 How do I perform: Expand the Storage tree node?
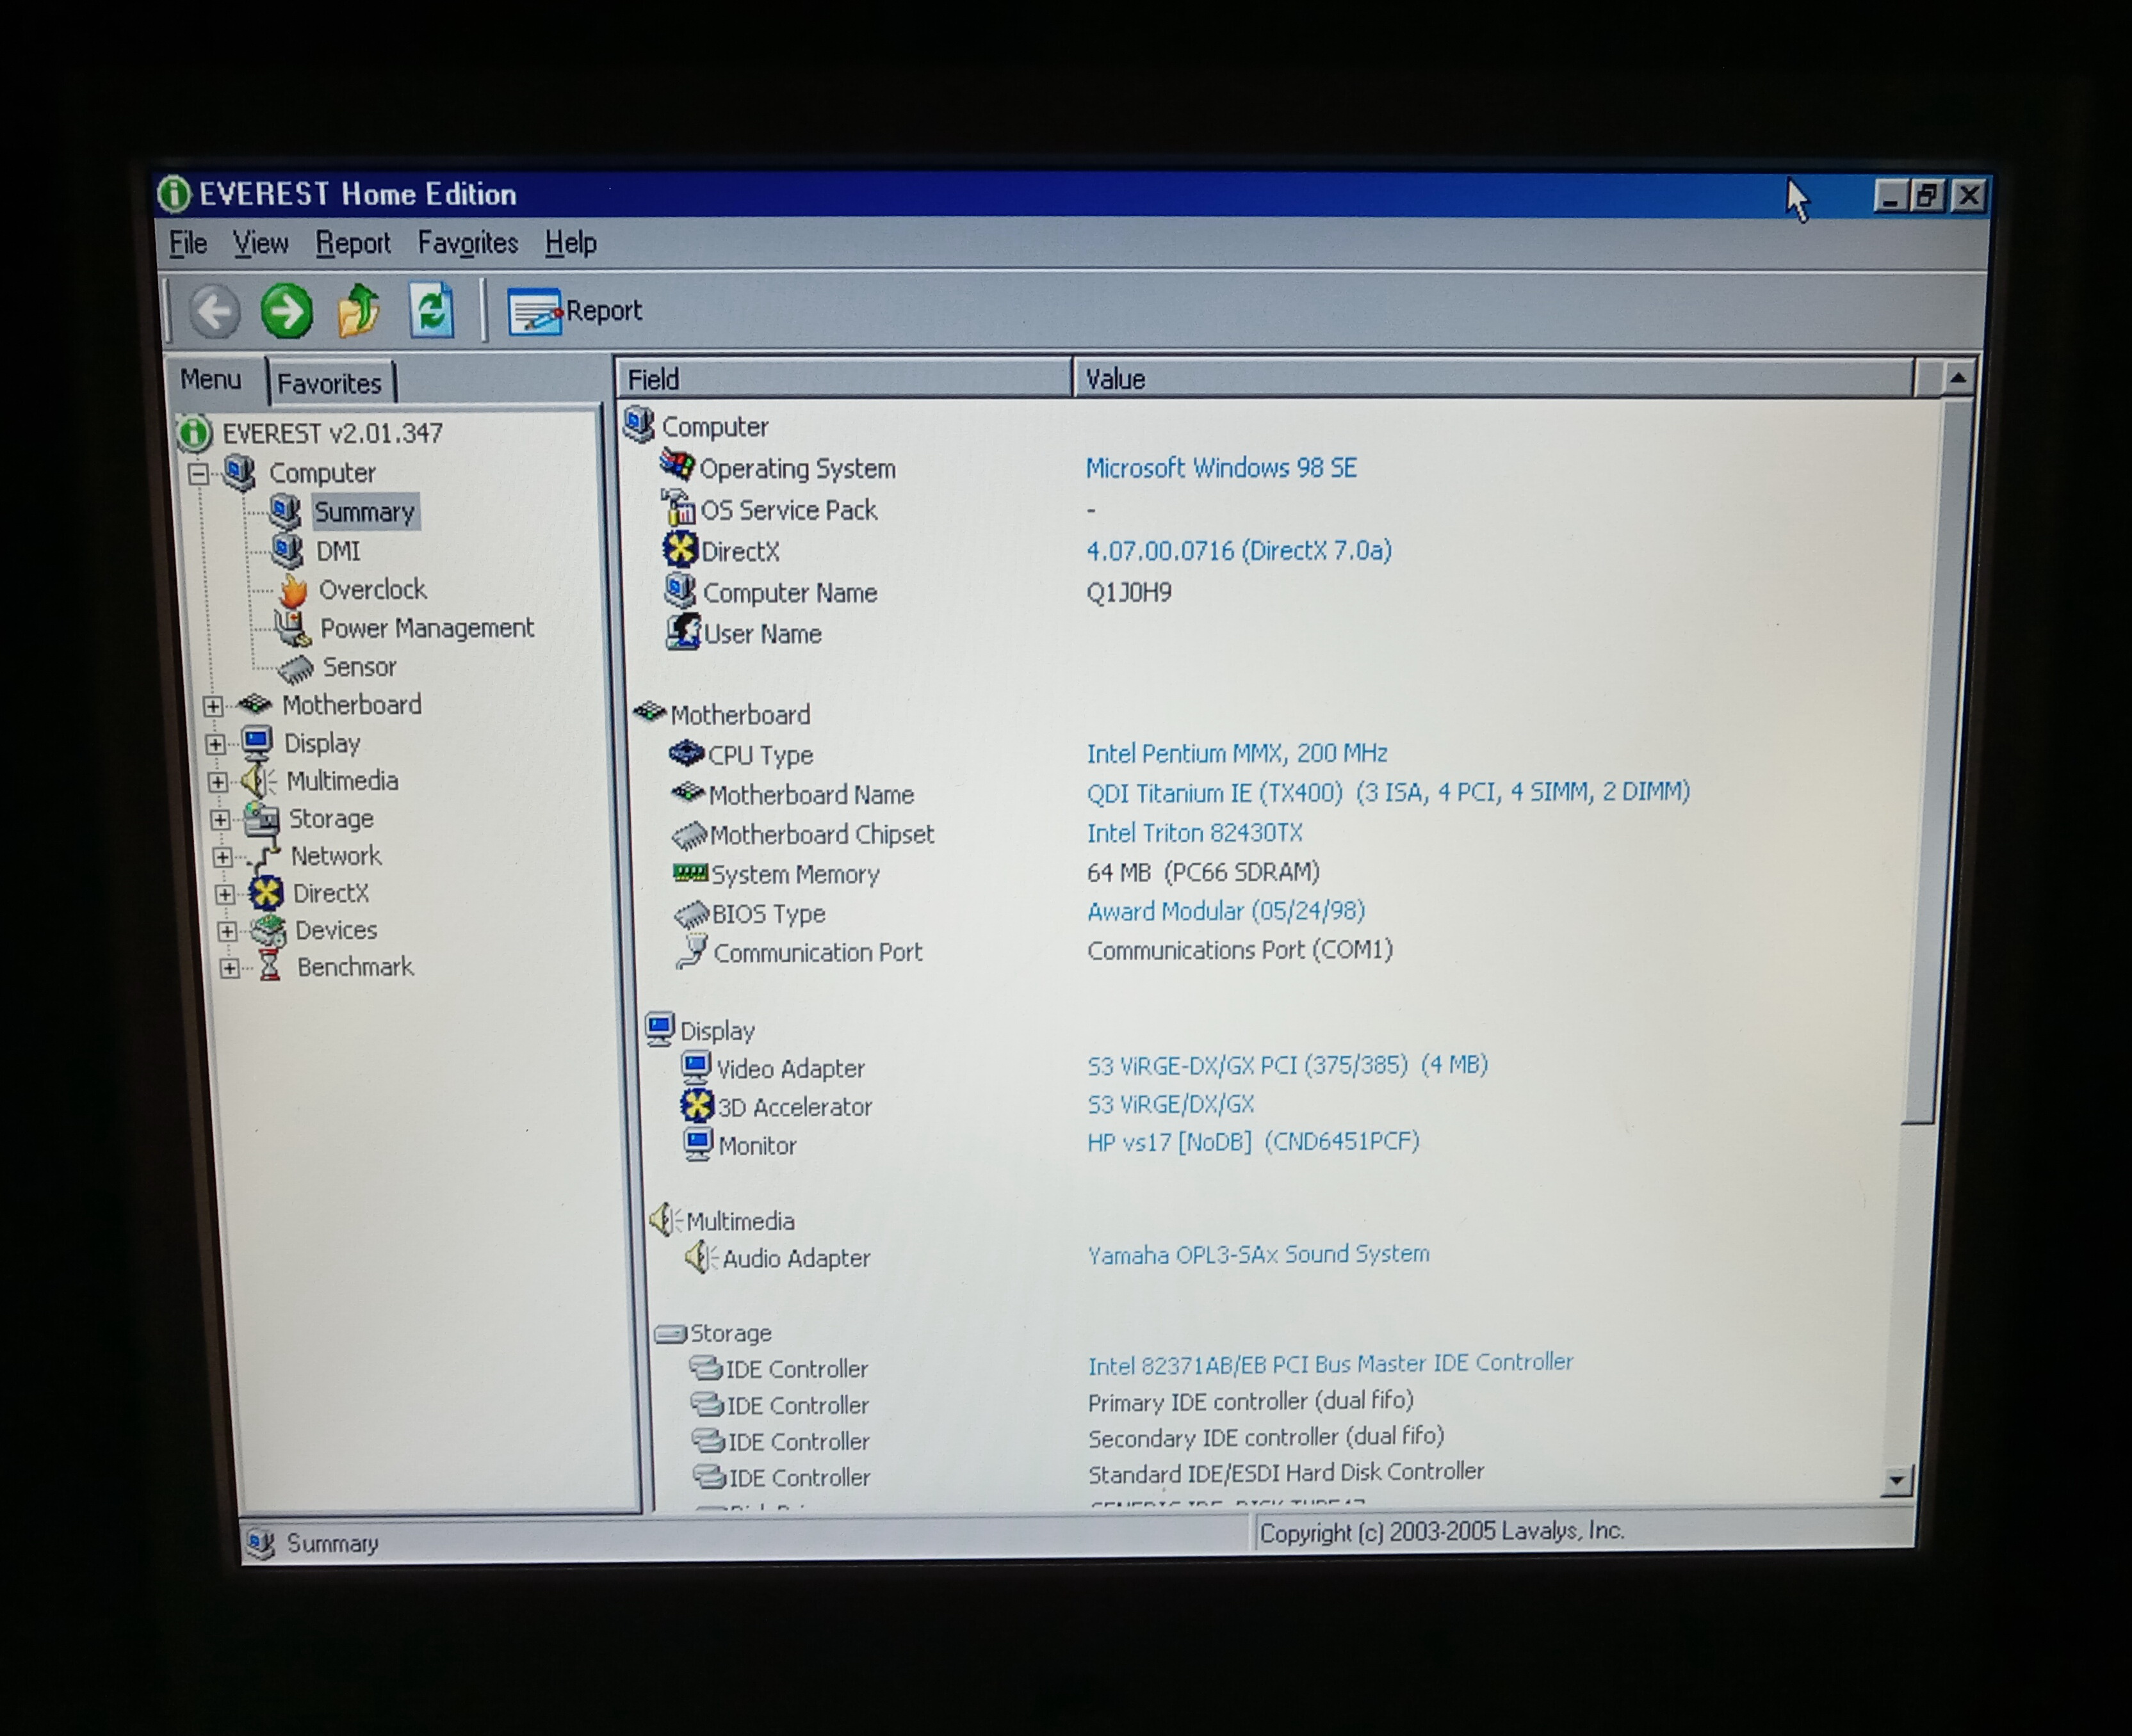pyautogui.click(x=220, y=820)
